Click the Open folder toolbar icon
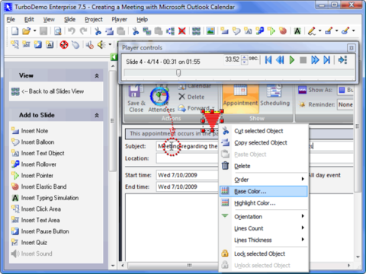Screen dimensions: 366x274 tap(26, 31)
